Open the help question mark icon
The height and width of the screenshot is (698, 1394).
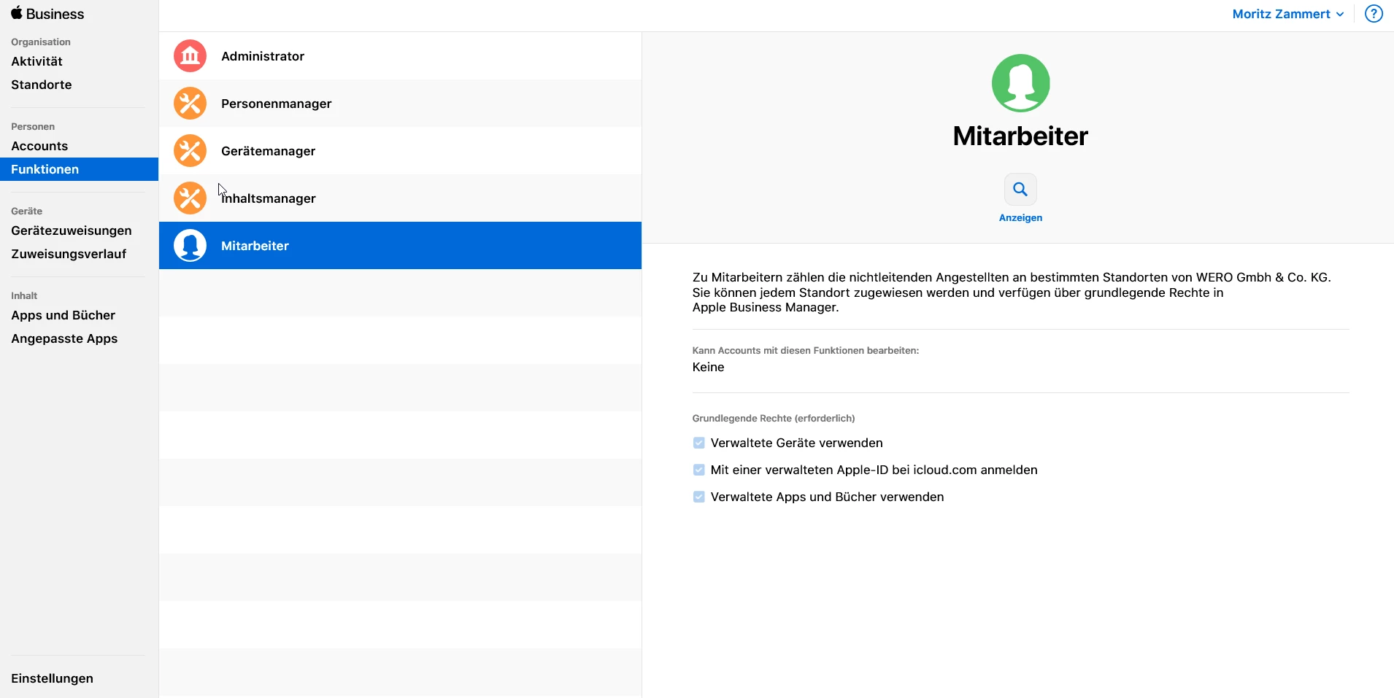1374,14
